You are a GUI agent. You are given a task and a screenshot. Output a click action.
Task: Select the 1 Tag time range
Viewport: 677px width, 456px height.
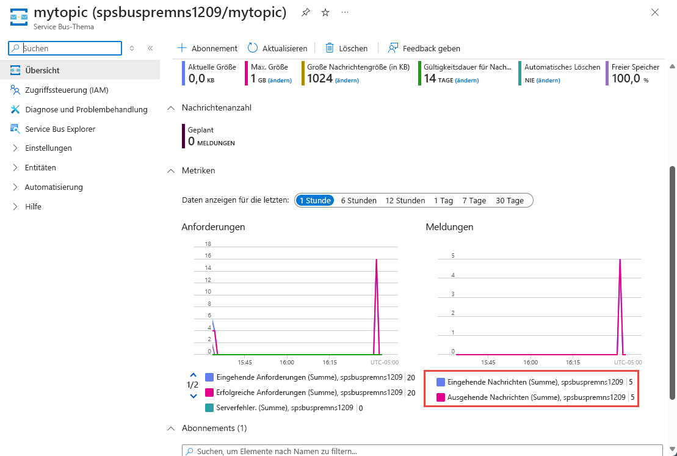click(x=443, y=200)
